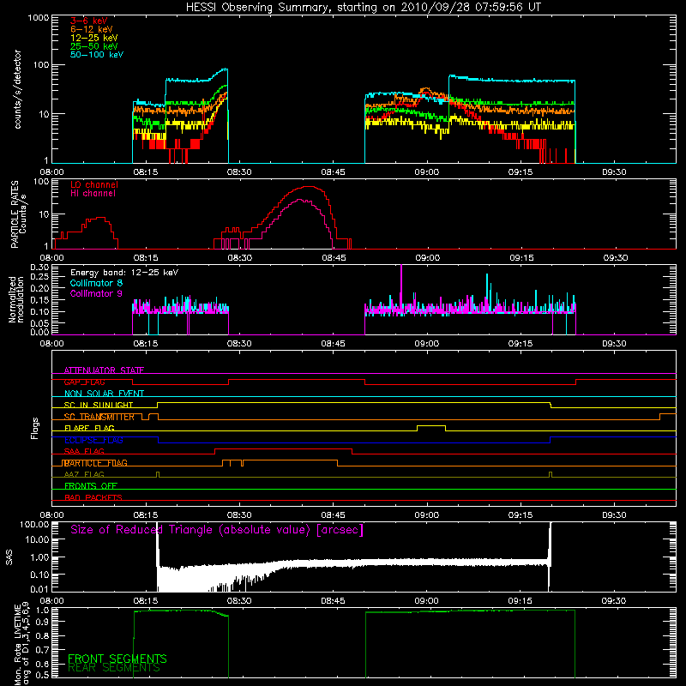The image size is (686, 686).
Task: Click the BAD PACKETS flag label
Action: coord(93,497)
